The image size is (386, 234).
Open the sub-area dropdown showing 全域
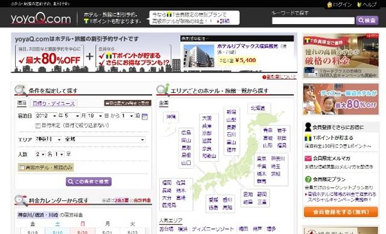(x=104, y=139)
